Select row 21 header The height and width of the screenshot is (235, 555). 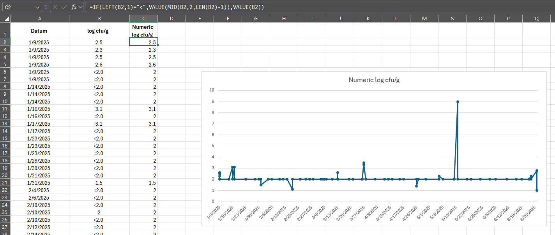tap(5, 183)
